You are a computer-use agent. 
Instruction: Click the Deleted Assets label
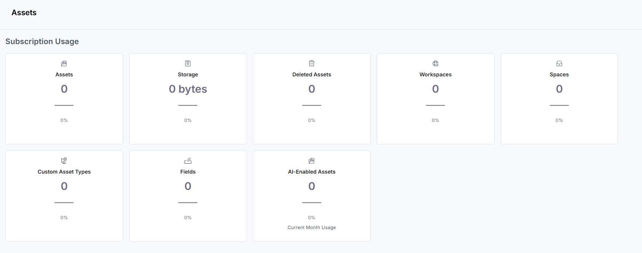point(312,74)
